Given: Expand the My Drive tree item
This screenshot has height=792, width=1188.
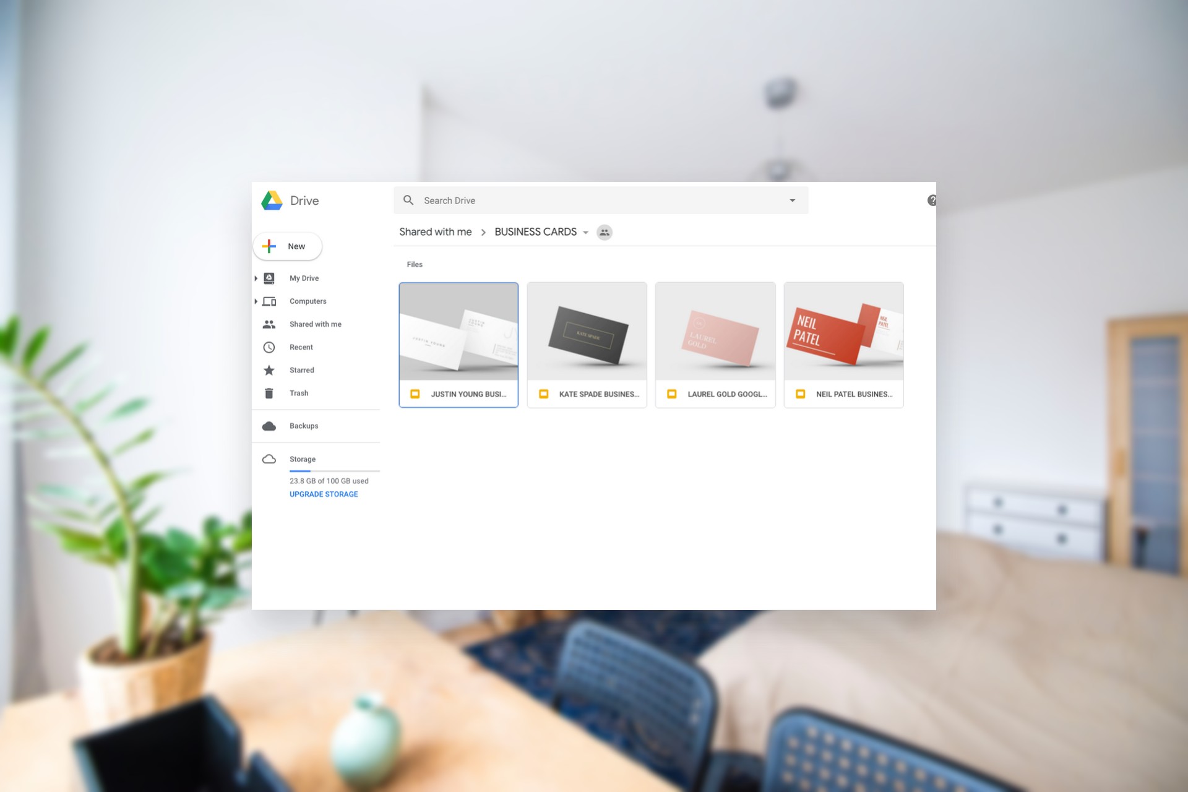Looking at the screenshot, I should (x=257, y=278).
